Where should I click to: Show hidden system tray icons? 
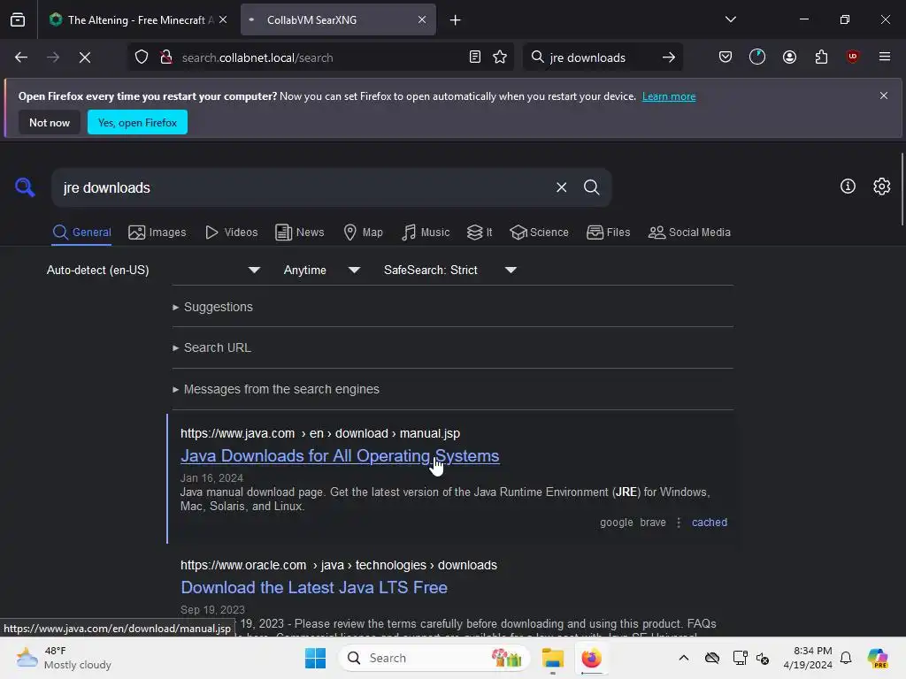[684, 658]
